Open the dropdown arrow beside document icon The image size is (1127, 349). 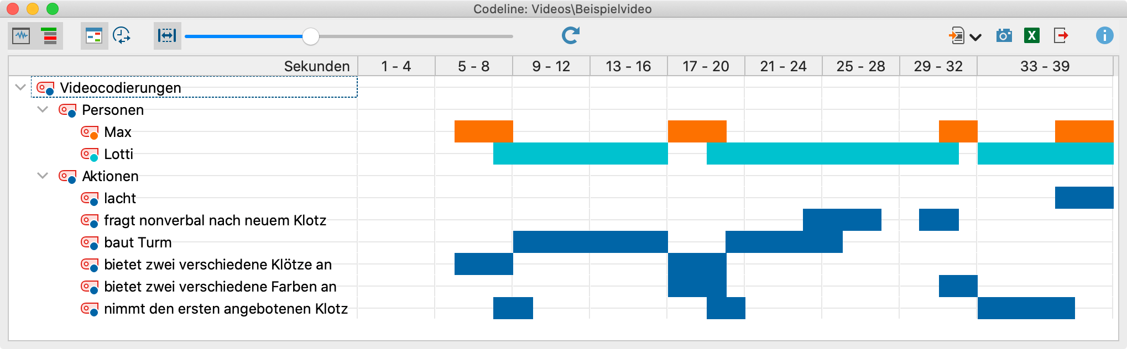(975, 38)
